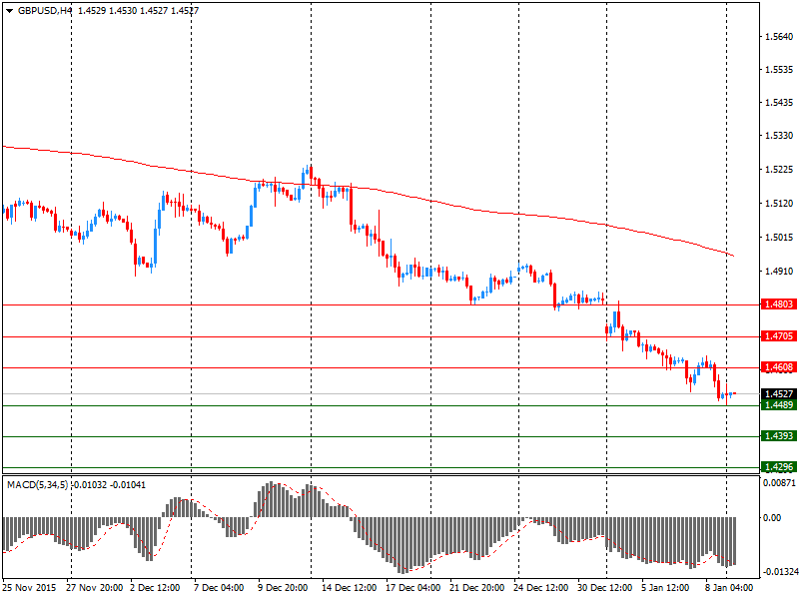
Task: Click the MACD scale value 0.00871
Action: pyautogui.click(x=779, y=482)
